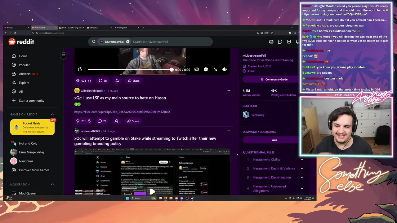Downvote the post with 231 points
This screenshot has height=223, width=397.
pyautogui.click(x=89, y=121)
